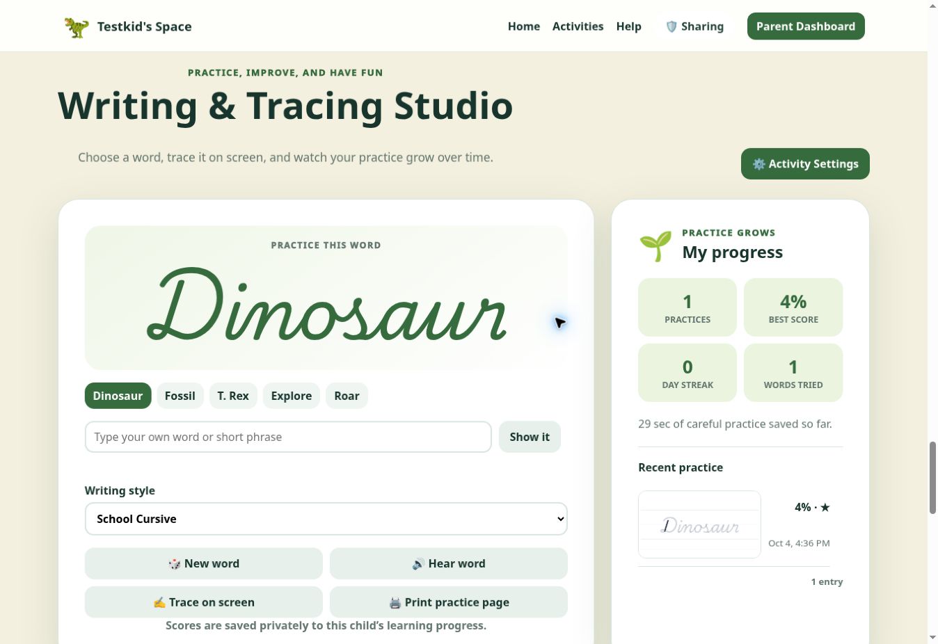This screenshot has height=644, width=938.
Task: Open the Sharing settings
Action: 694,26
